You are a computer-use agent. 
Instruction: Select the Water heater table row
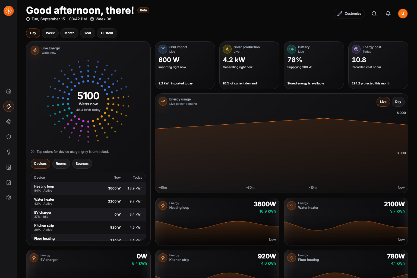pos(88,201)
